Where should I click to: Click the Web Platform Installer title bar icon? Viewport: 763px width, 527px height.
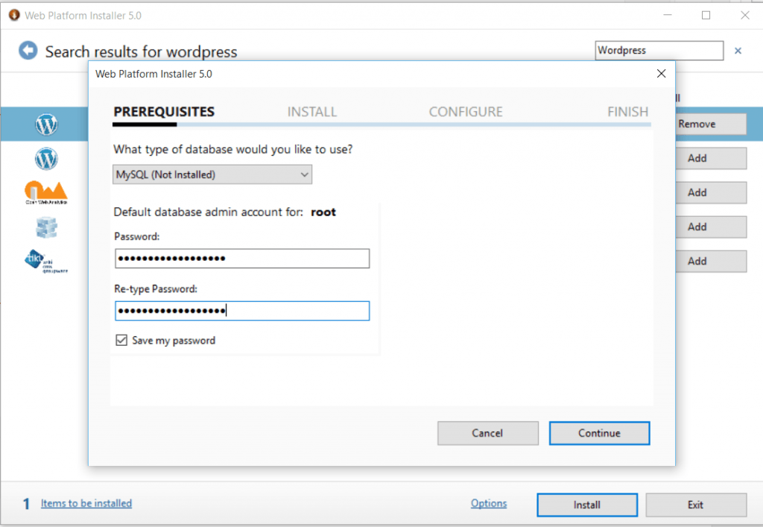point(15,15)
